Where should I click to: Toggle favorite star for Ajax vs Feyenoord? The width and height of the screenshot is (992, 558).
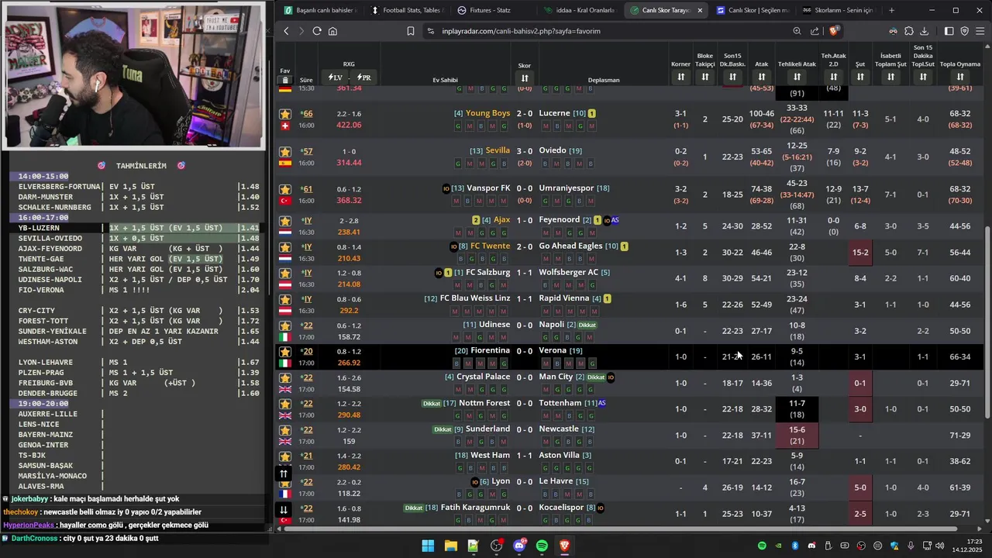coord(285,221)
